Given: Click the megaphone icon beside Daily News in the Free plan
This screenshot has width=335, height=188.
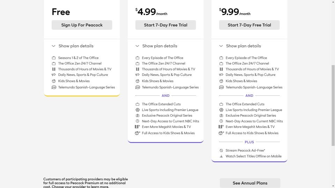Looking at the screenshot, I should [x=54, y=75].
